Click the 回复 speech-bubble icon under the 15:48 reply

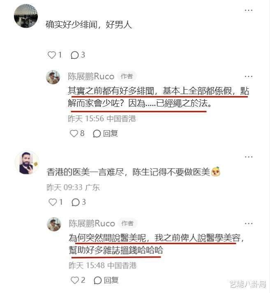pos(98,280)
